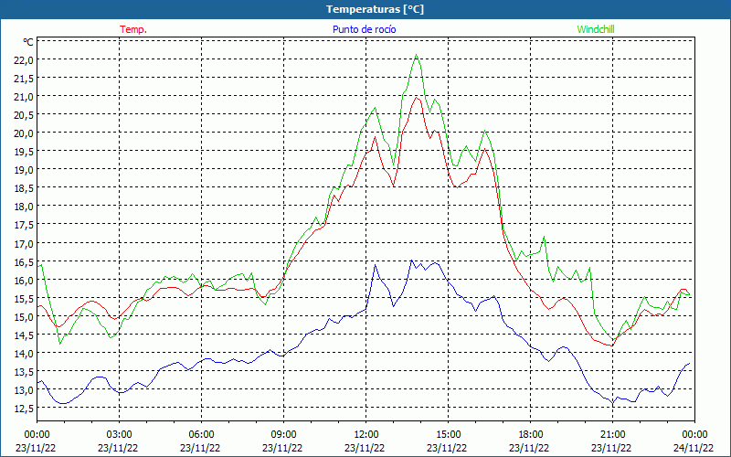Click the 12:00 time axis label
Image resolution: width=731 pixels, height=457 pixels.
[366, 435]
